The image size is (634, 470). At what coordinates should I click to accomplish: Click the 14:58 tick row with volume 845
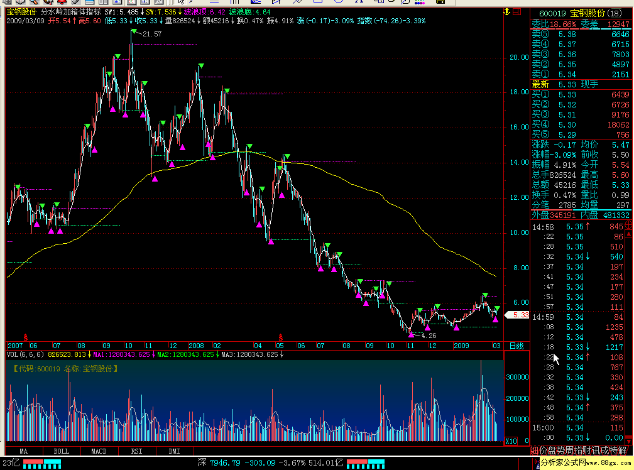(x=578, y=226)
